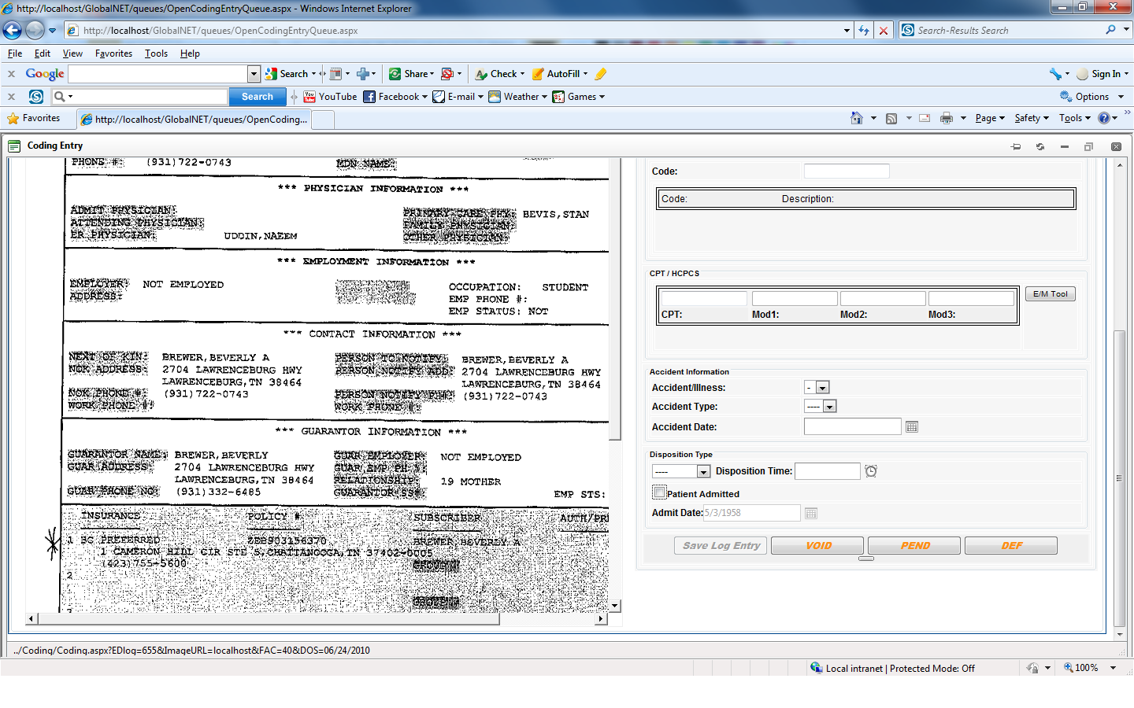Click the Facebook toolbar icon
The width and height of the screenshot is (1134, 708).
click(369, 97)
